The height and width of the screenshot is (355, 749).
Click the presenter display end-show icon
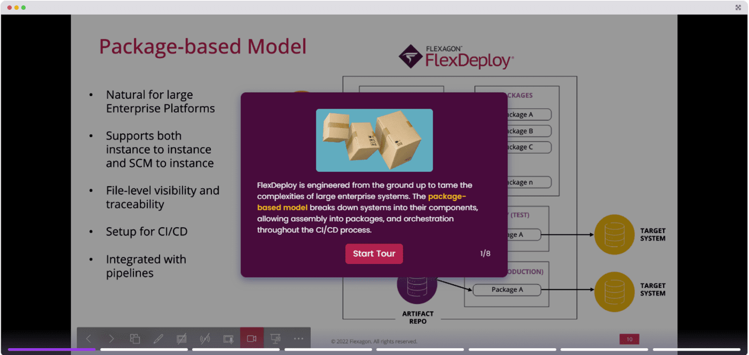coord(275,338)
